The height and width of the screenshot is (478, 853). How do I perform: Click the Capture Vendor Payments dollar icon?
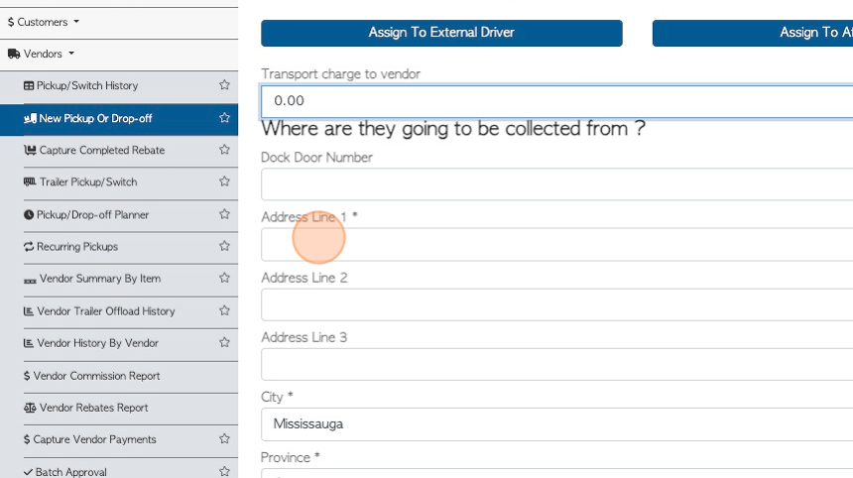27,439
